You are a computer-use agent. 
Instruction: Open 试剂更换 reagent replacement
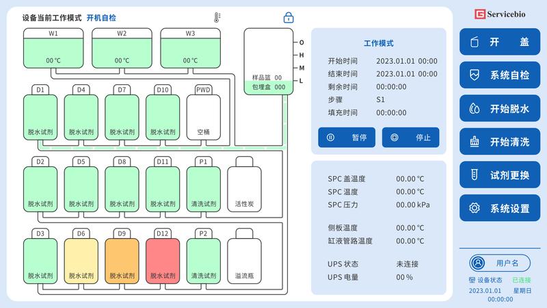(x=500, y=175)
